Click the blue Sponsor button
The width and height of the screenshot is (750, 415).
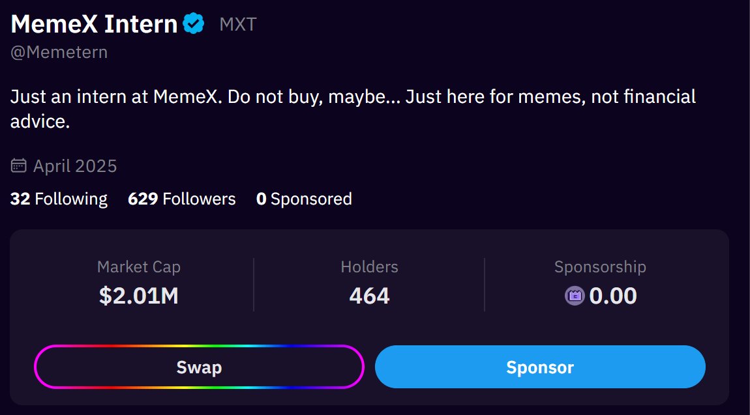click(x=540, y=367)
